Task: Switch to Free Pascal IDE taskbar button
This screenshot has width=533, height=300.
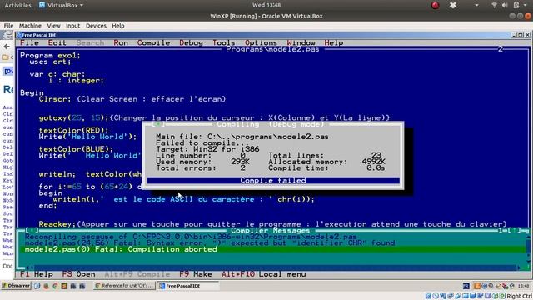Action: [x=187, y=286]
